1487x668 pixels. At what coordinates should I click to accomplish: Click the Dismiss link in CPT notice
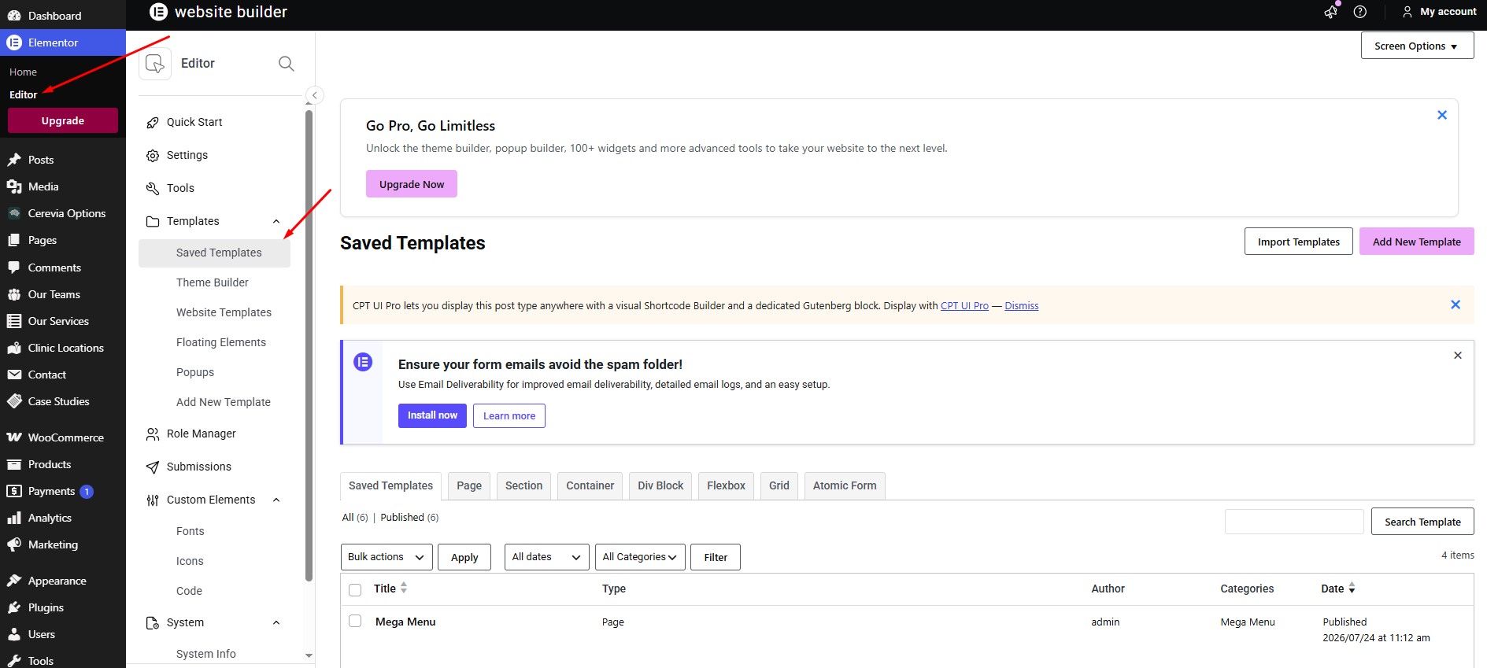tap(1021, 306)
